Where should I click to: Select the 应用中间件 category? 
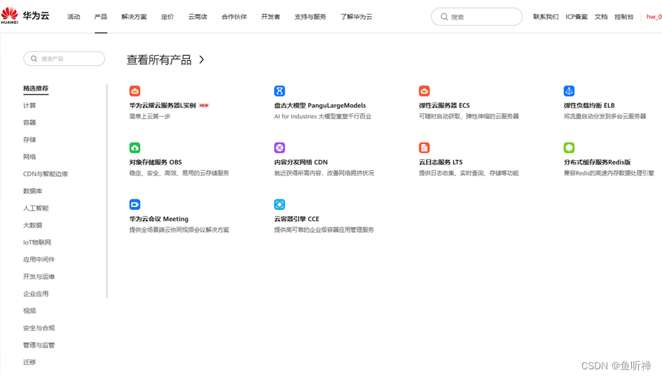pyautogui.click(x=39, y=259)
